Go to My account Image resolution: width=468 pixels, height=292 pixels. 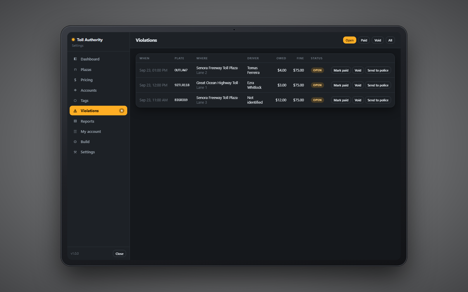[x=98, y=131]
